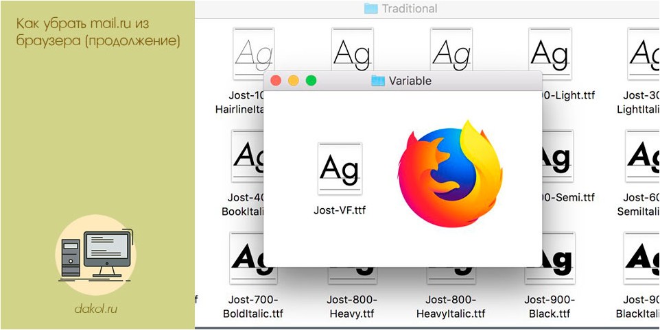
Task: Click the Jost-800-Heavy.ttf file name
Action: click(352, 307)
